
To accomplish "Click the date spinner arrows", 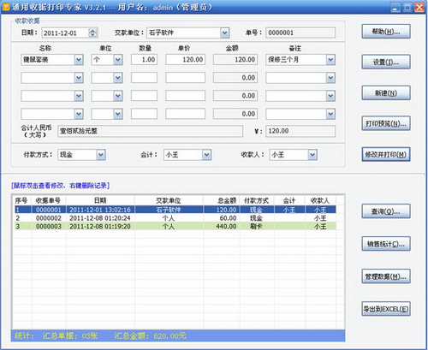I will click(x=93, y=33).
